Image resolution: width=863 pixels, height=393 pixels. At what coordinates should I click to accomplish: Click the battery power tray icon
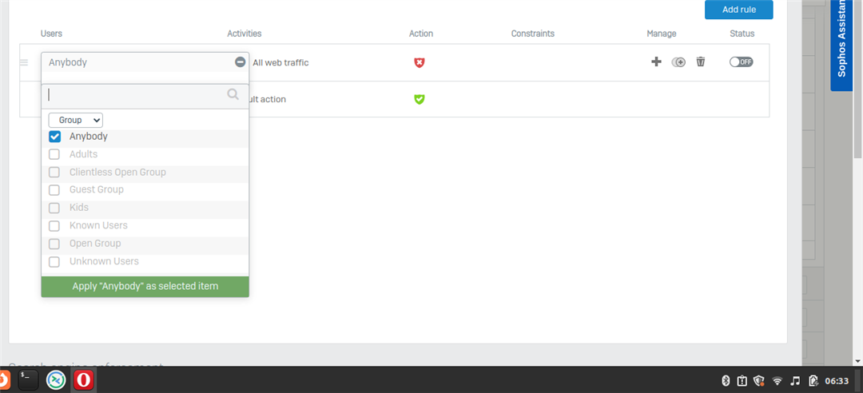point(813,380)
